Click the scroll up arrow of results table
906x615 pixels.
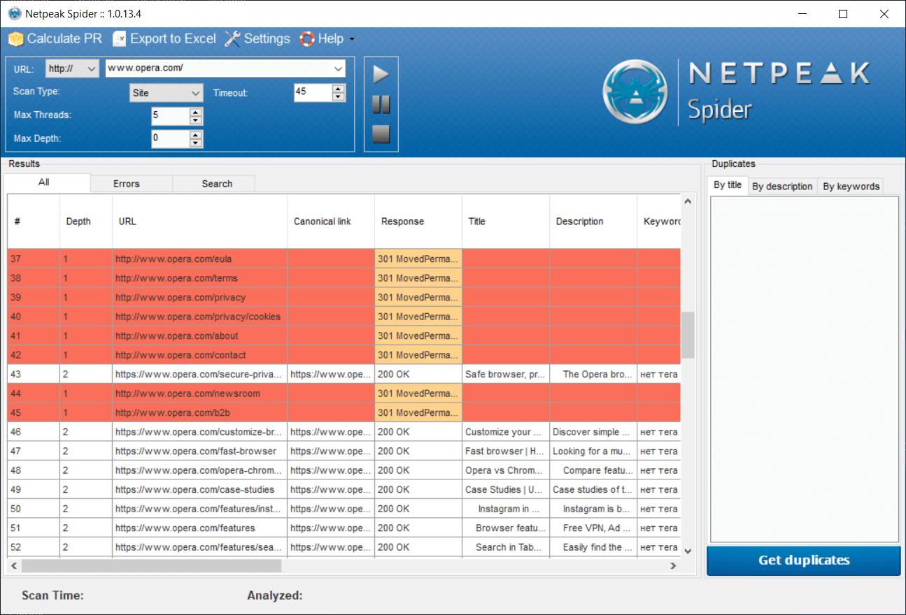688,202
